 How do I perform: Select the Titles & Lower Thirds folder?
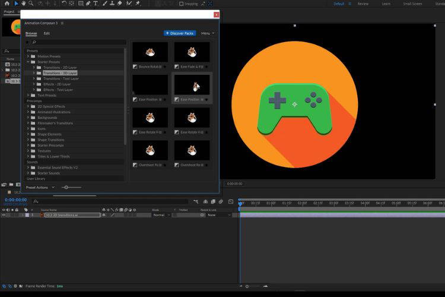(53, 156)
